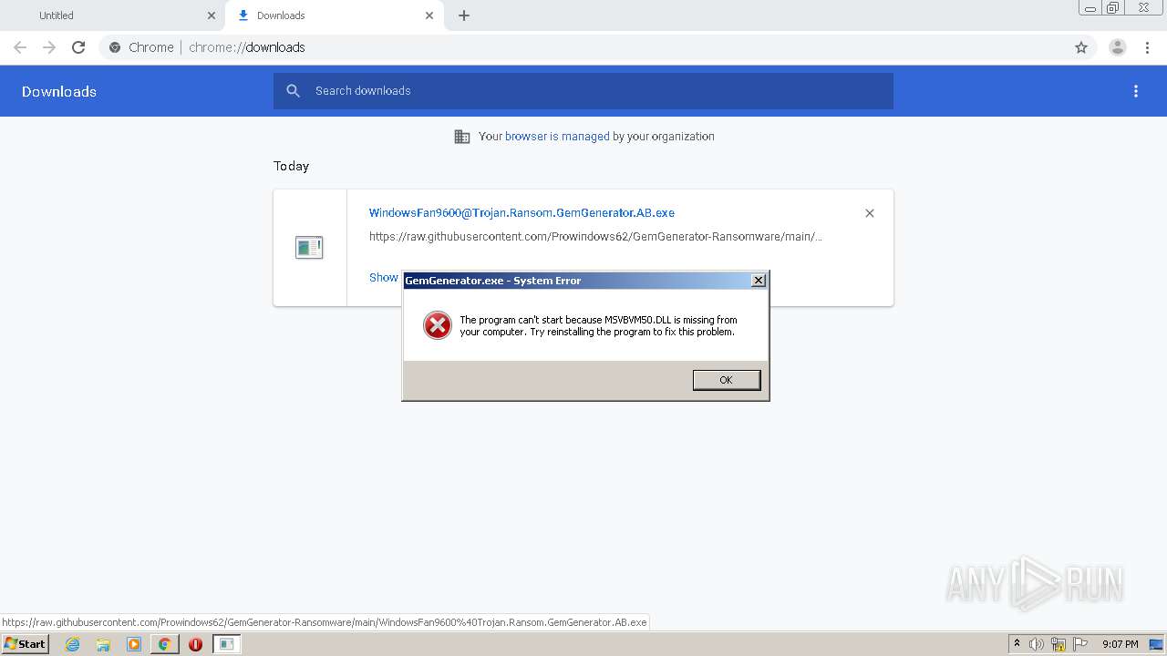
Task: Click the red error icon in dialog
Action: tap(438, 325)
